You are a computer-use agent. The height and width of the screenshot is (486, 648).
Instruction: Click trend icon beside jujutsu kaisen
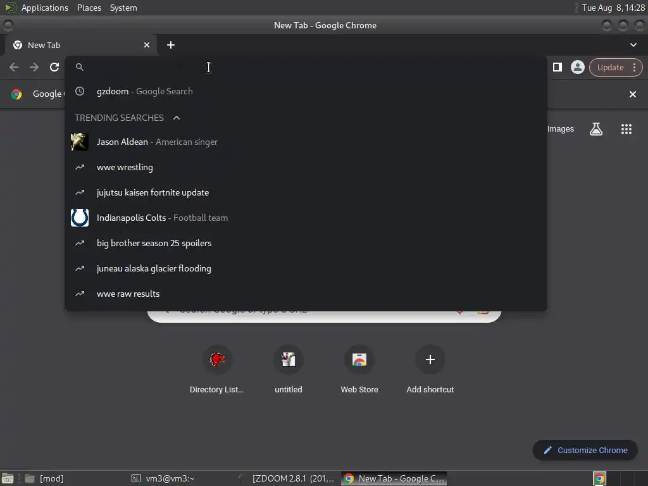[80, 192]
